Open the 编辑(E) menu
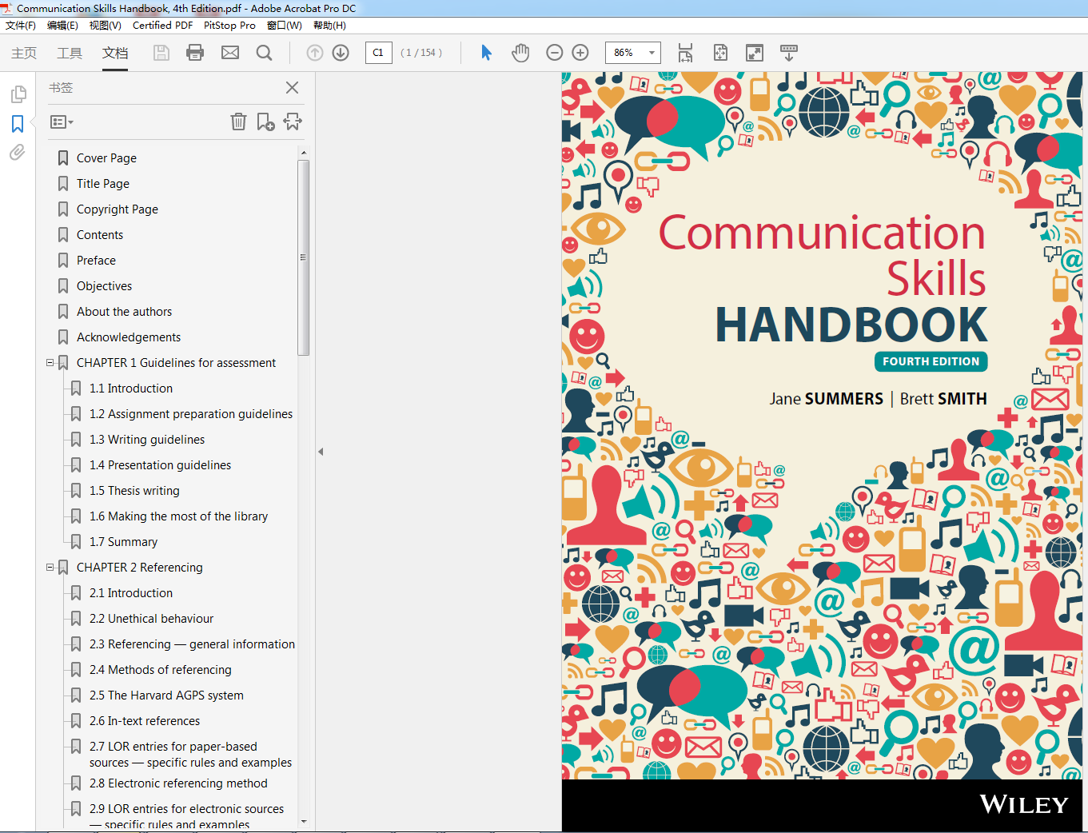1088x833 pixels. point(62,26)
